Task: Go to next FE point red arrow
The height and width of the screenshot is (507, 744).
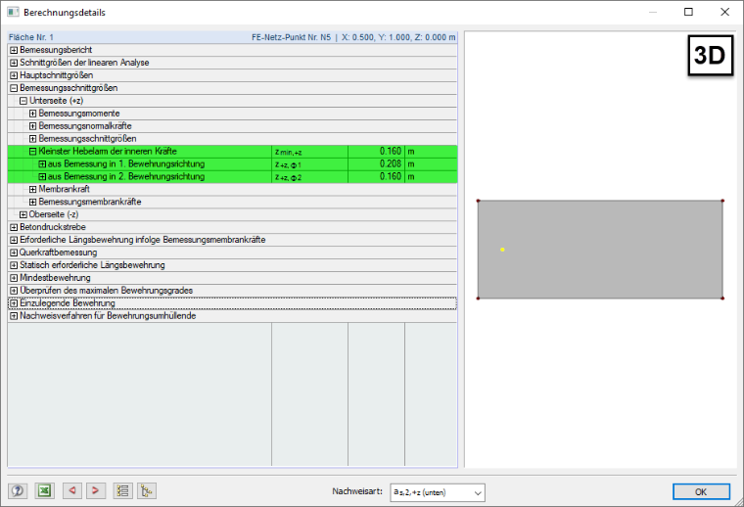Action: [95, 490]
